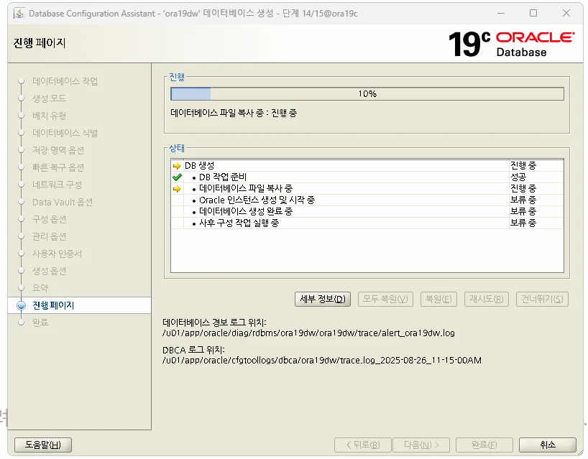Click the 10% progress bar
Image resolution: width=588 pixels, height=459 pixels.
point(367,93)
